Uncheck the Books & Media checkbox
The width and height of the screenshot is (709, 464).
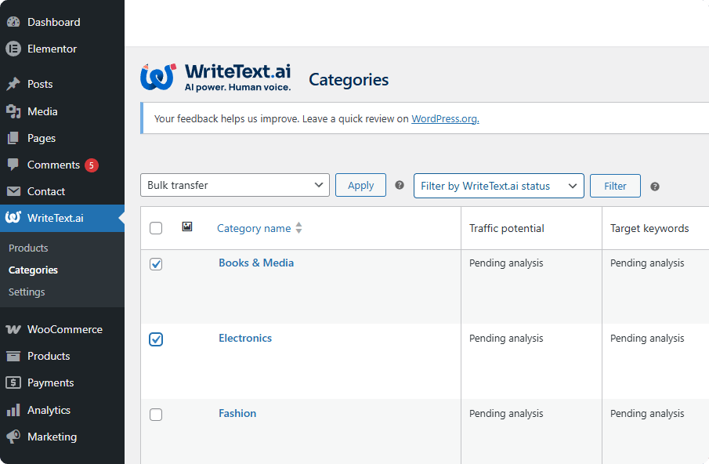[x=156, y=264]
